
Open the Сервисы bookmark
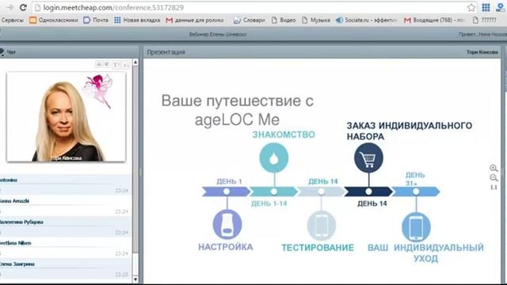pyautogui.click(x=12, y=20)
